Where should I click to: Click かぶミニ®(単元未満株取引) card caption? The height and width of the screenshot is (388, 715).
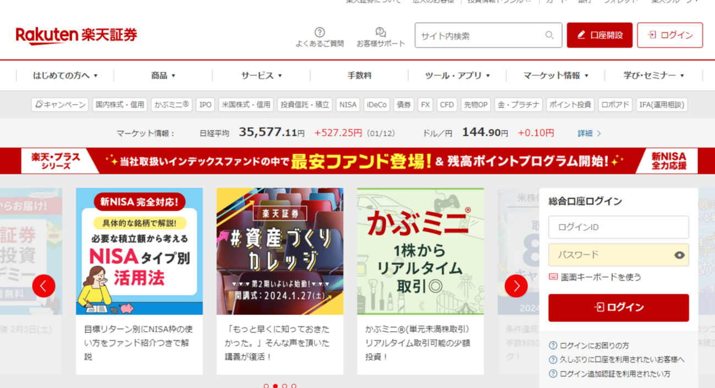click(x=417, y=343)
